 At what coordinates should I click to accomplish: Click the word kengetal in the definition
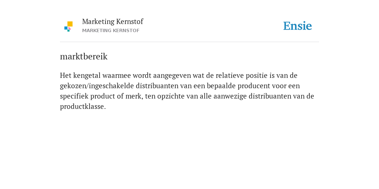tap(87, 75)
